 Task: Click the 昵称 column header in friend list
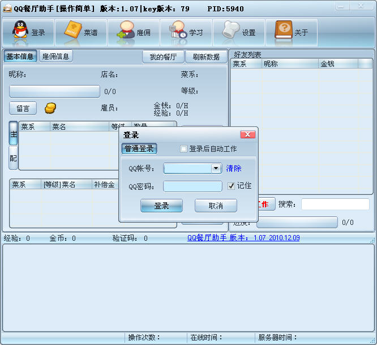click(x=290, y=64)
